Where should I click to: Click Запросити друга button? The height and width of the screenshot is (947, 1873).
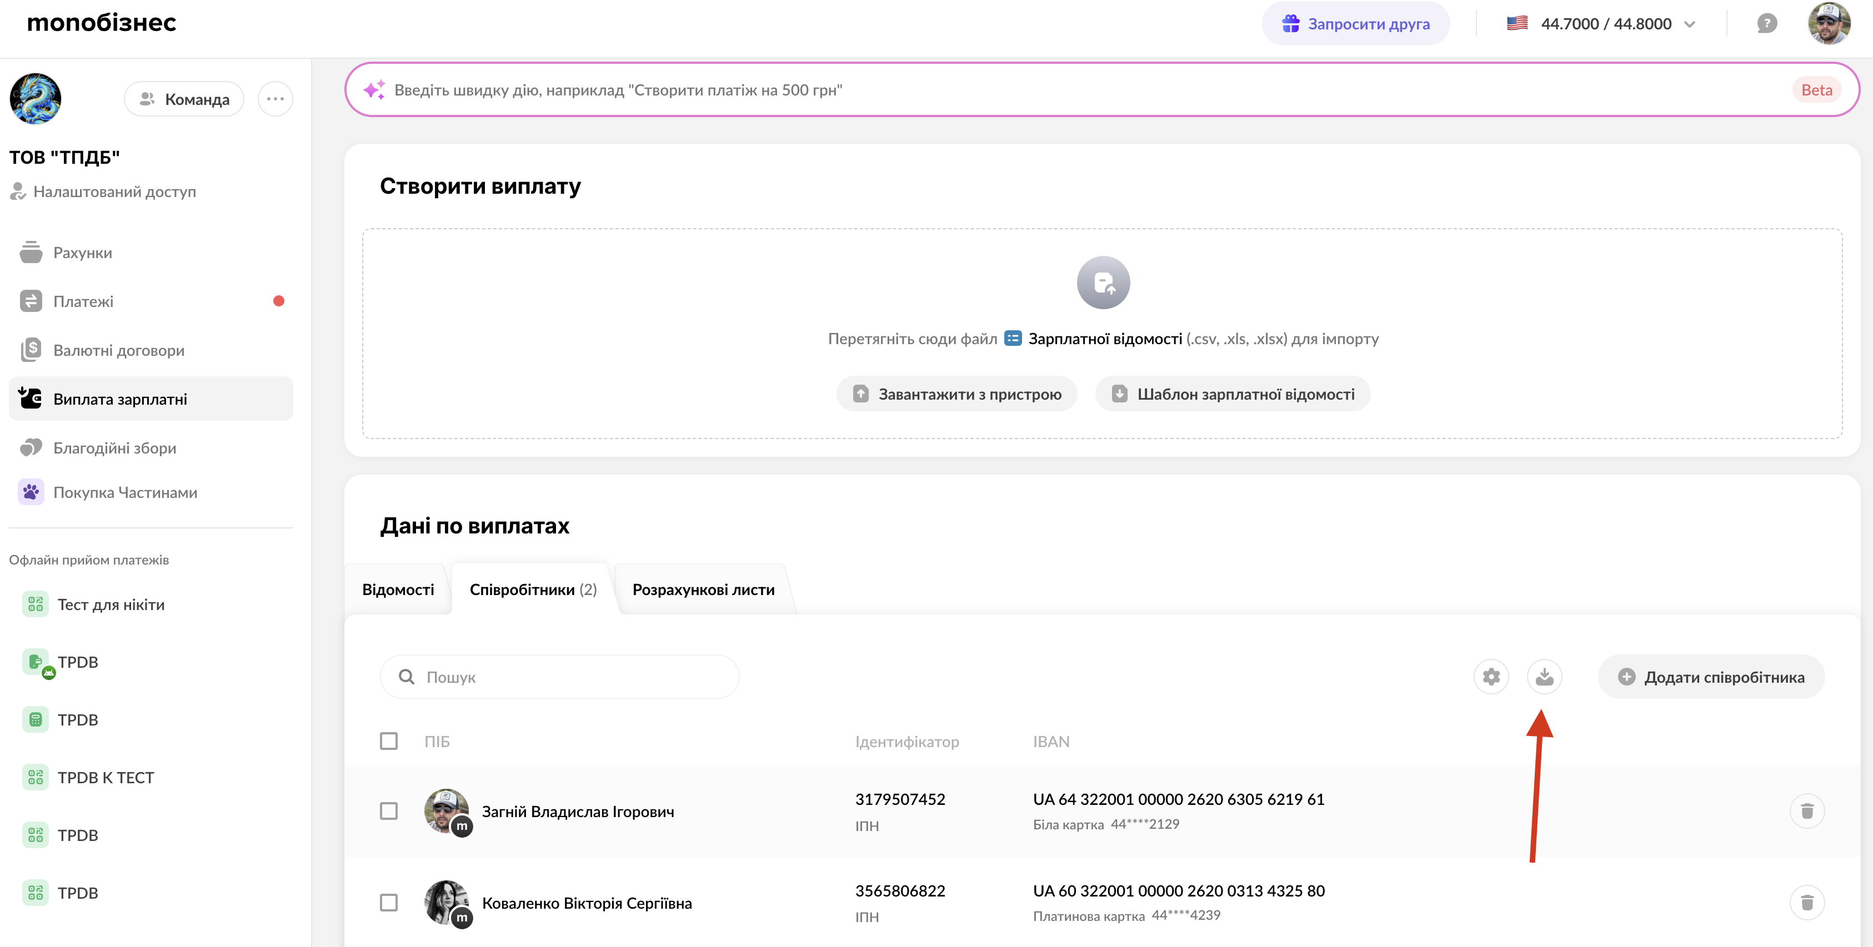[1355, 23]
